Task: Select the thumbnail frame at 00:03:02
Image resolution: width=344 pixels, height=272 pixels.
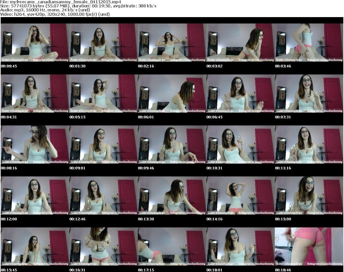Action: [241, 43]
